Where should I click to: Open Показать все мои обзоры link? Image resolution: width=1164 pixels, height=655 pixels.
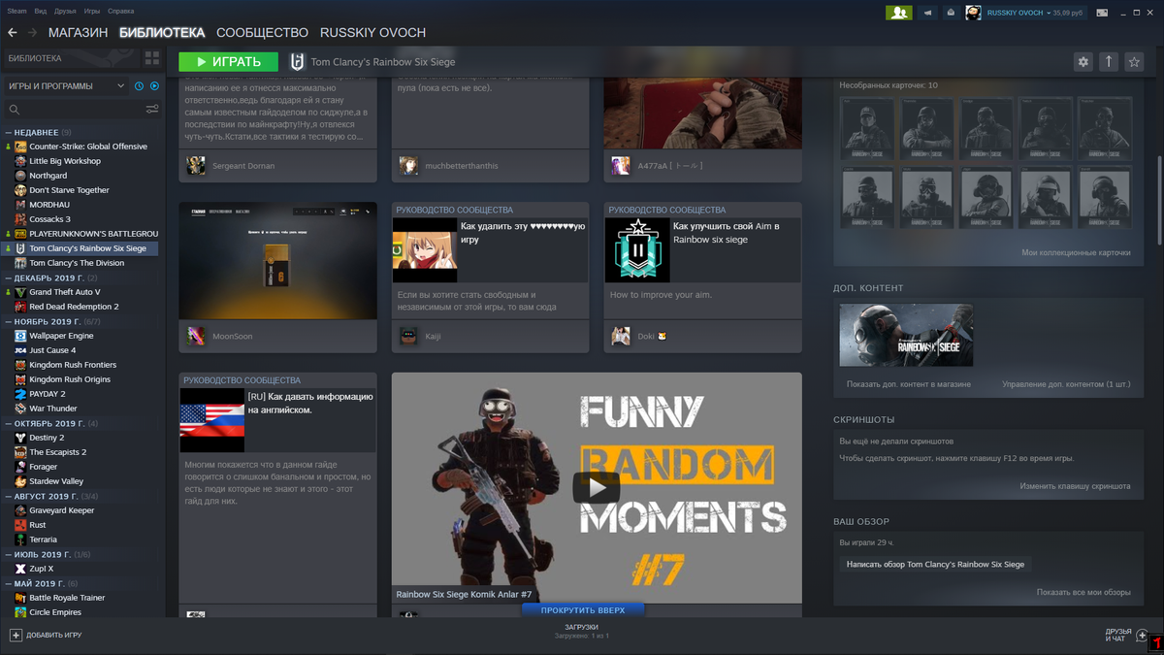point(1083,592)
